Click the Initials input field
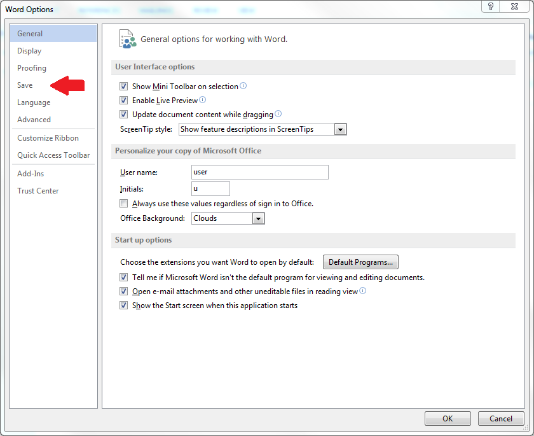 [x=210, y=189]
